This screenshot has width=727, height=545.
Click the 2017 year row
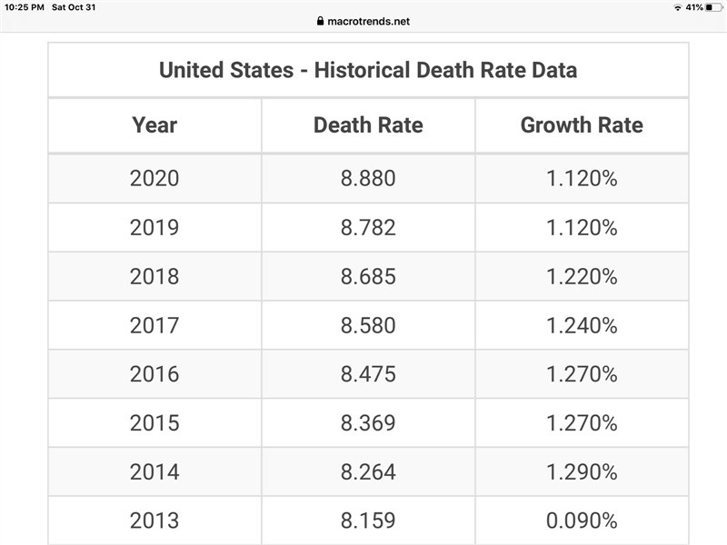pyautogui.click(x=154, y=325)
